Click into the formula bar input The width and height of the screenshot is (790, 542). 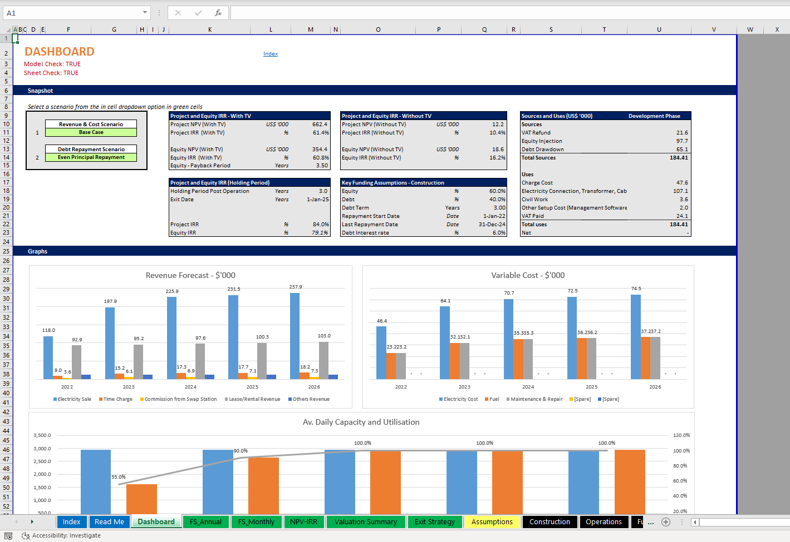501,13
